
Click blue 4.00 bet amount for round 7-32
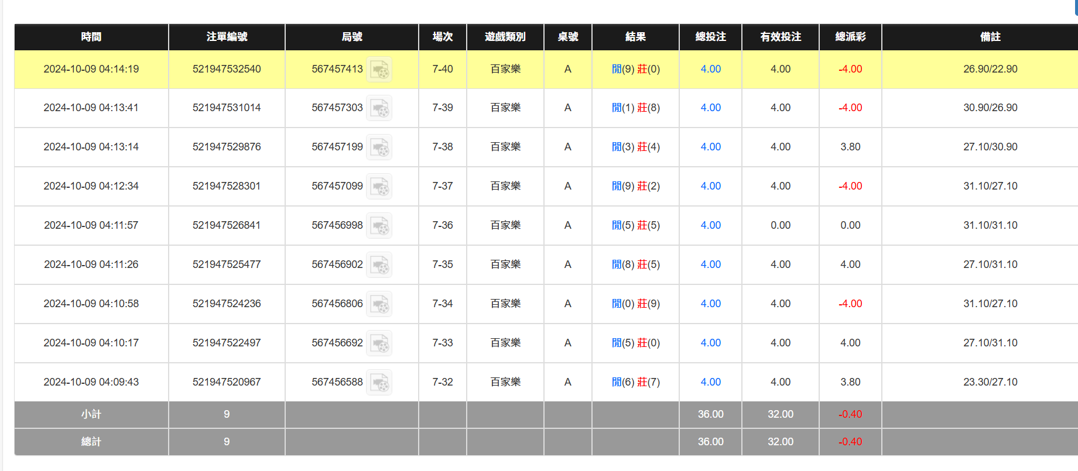[710, 382]
